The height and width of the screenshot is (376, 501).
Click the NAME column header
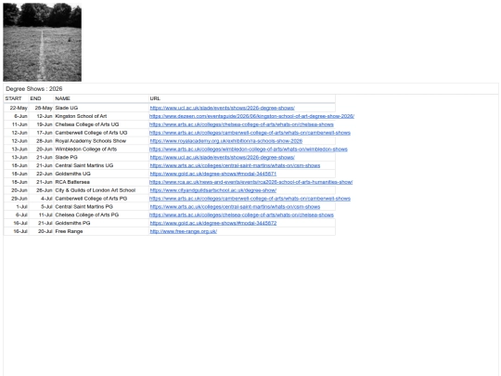tap(101, 98)
